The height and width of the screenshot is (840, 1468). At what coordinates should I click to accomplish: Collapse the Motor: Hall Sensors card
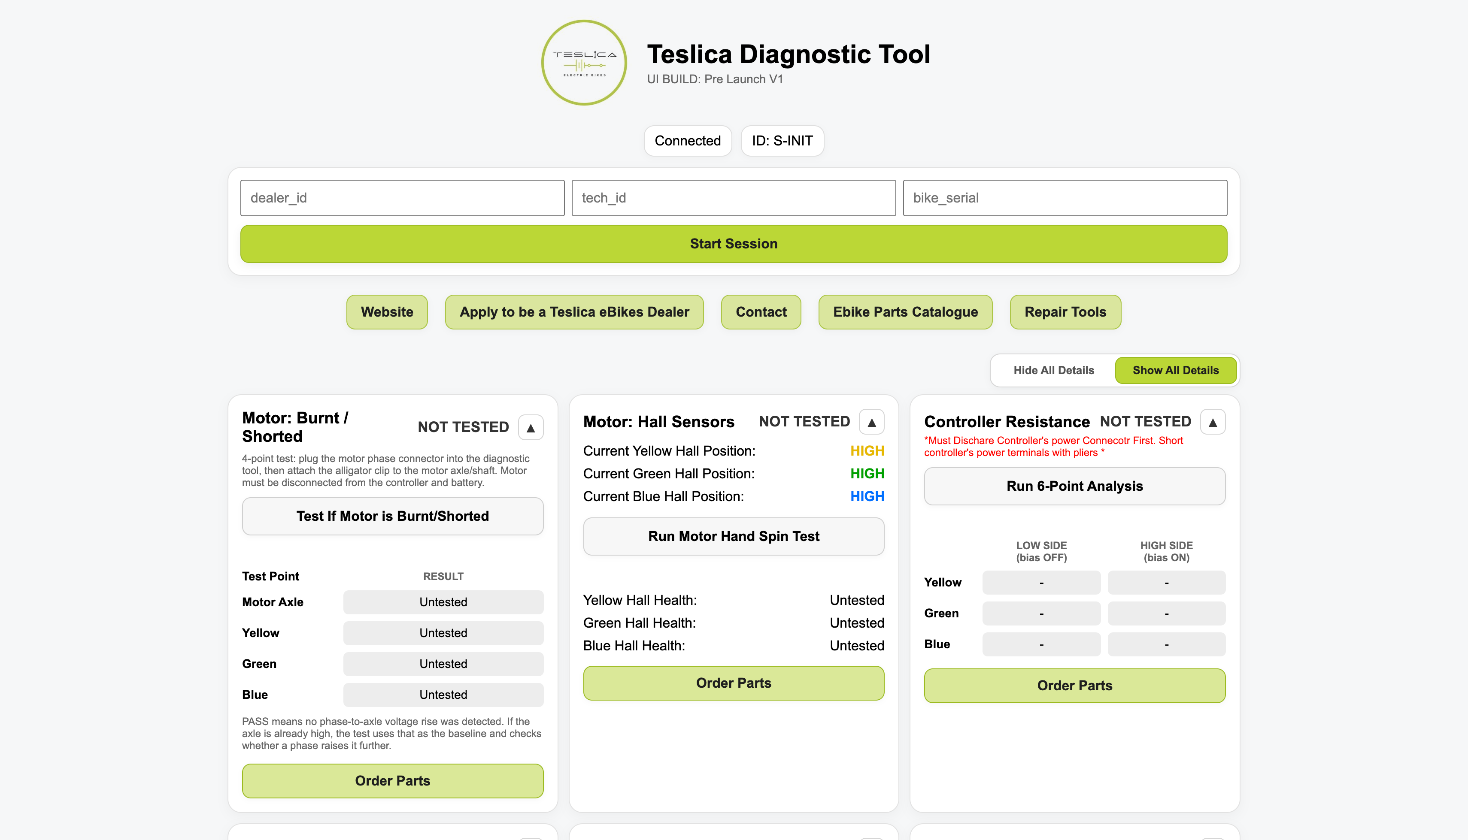[x=871, y=422]
